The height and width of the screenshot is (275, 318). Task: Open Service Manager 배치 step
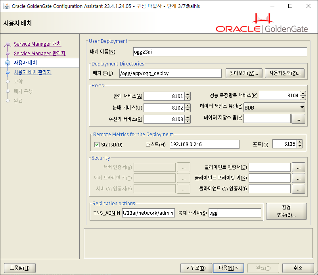[38, 44]
